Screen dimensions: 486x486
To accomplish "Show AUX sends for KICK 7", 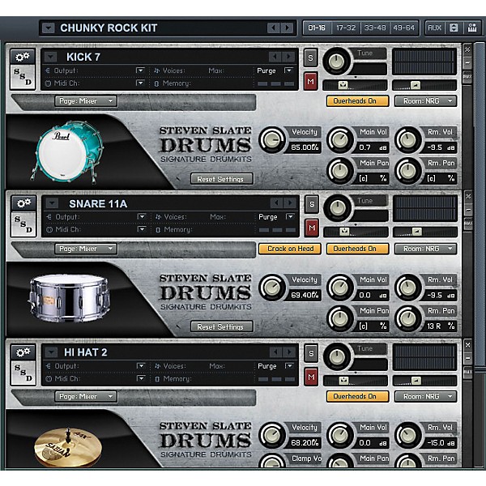I will pos(467,77).
